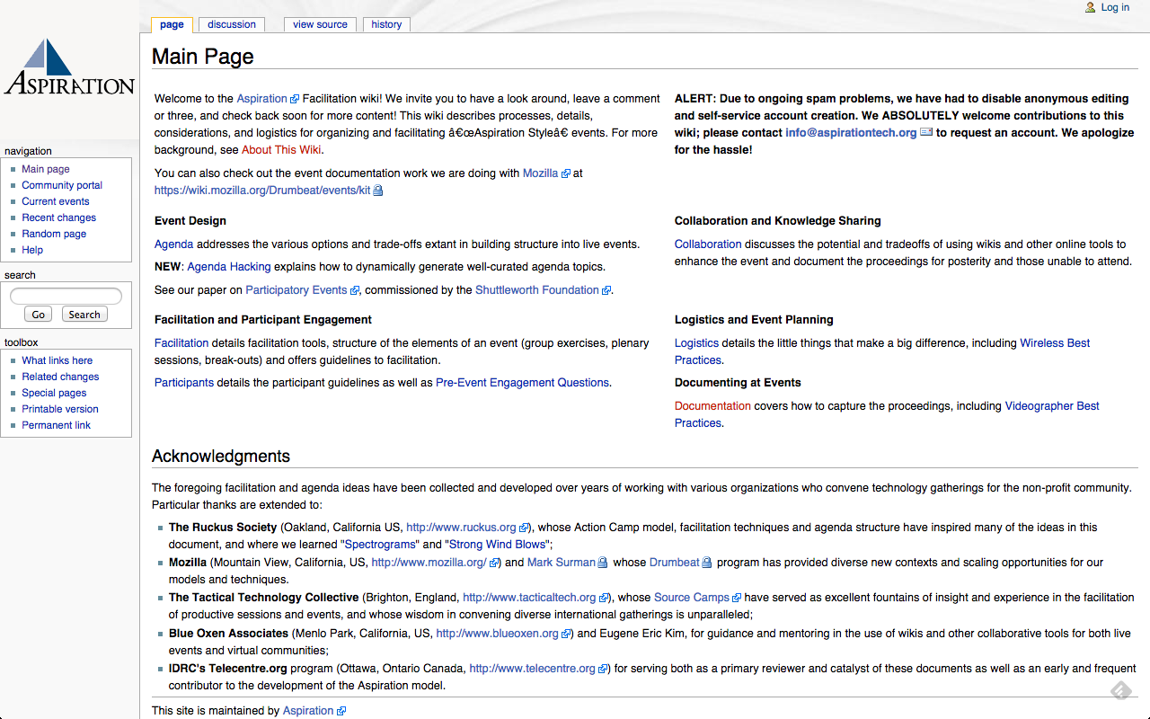Click external-link icon after Shuttleworth Foundation
Screen dimensions: 1150x719
click(606, 290)
